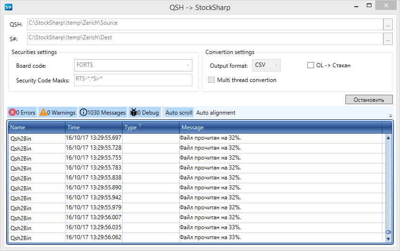Viewport: 400px width, 251px height.
Task: Toggle Auto scroll
Action: click(179, 112)
